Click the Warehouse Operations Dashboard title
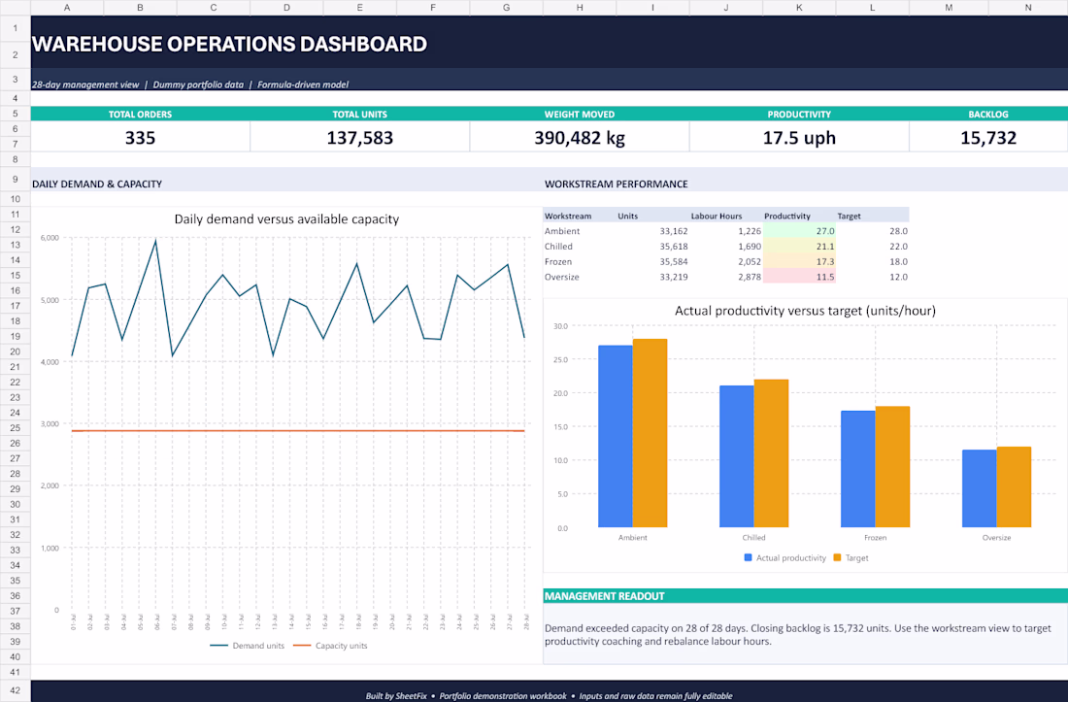 click(x=229, y=45)
